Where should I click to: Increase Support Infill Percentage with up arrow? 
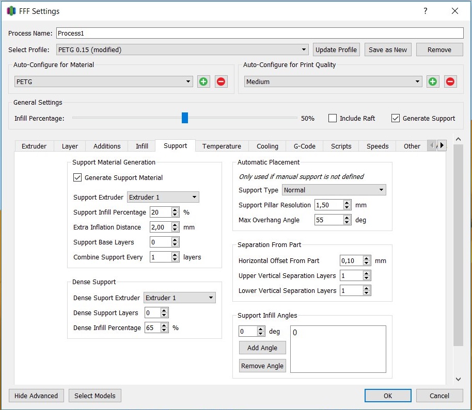(x=175, y=209)
